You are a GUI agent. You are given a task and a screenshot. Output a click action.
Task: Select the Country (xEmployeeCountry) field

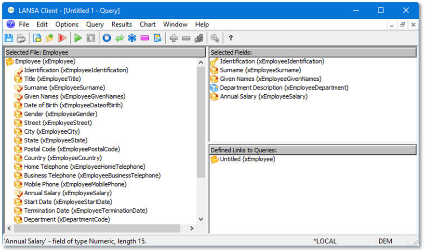point(63,158)
